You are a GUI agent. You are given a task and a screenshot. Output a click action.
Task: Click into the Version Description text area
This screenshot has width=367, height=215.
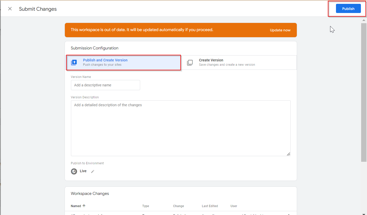click(x=181, y=128)
